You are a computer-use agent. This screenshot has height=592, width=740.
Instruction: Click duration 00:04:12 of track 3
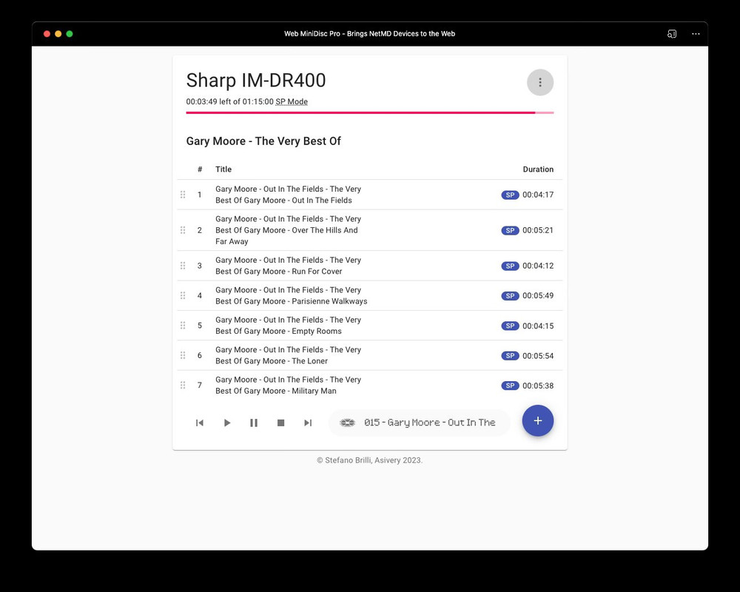pos(538,266)
